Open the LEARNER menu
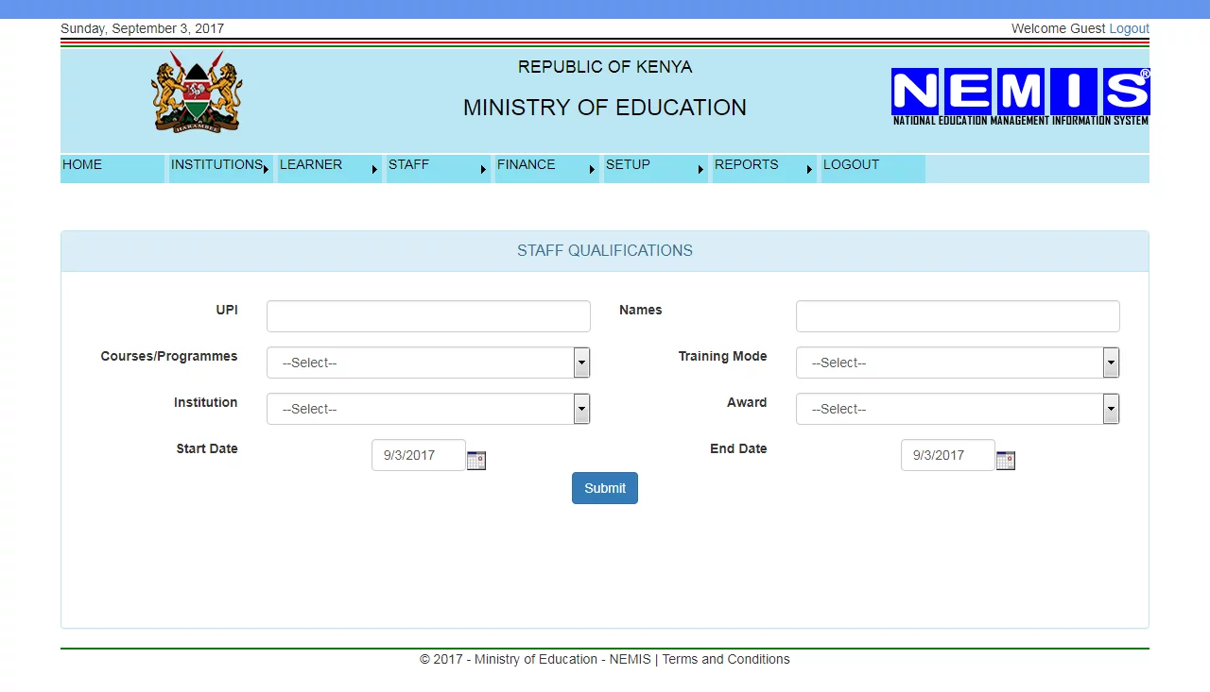Image resolution: width=1210 pixels, height=692 pixels. coord(310,164)
